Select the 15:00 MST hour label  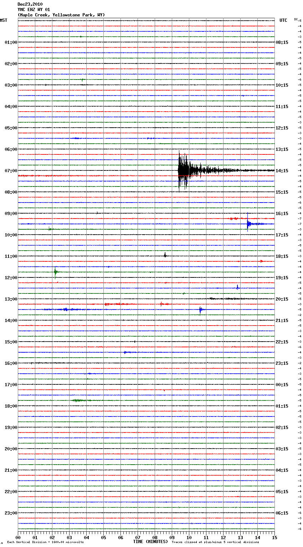pyautogui.click(x=11, y=342)
